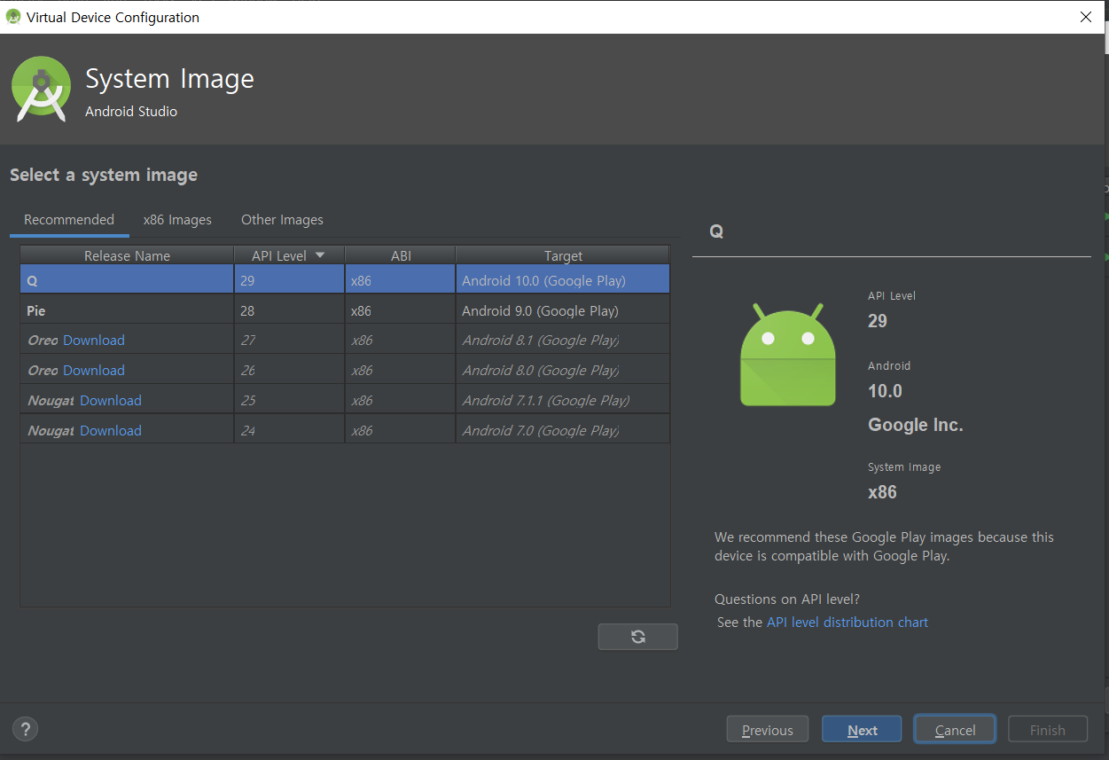Switch to the x86 Images tab
This screenshot has height=760, width=1109.
(177, 220)
